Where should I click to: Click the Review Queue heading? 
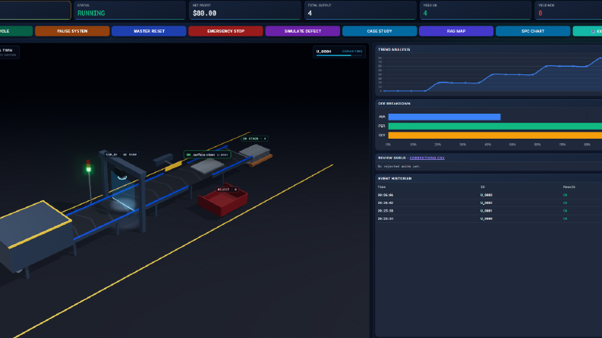(392, 158)
